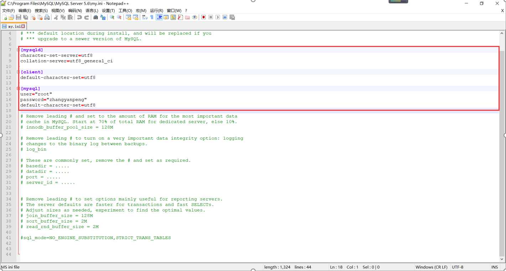Click the user-defined language dialog icon
Screen dimensions: 506x271
tap(166, 17)
